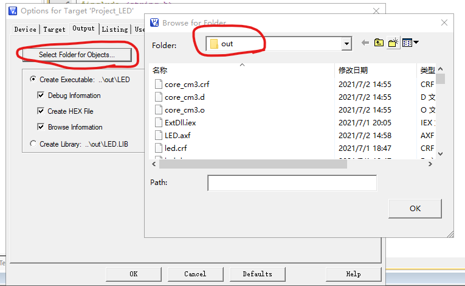The width and height of the screenshot is (465, 286).
Task: Expand the Folder 'out' dropdown
Action: tap(346, 44)
